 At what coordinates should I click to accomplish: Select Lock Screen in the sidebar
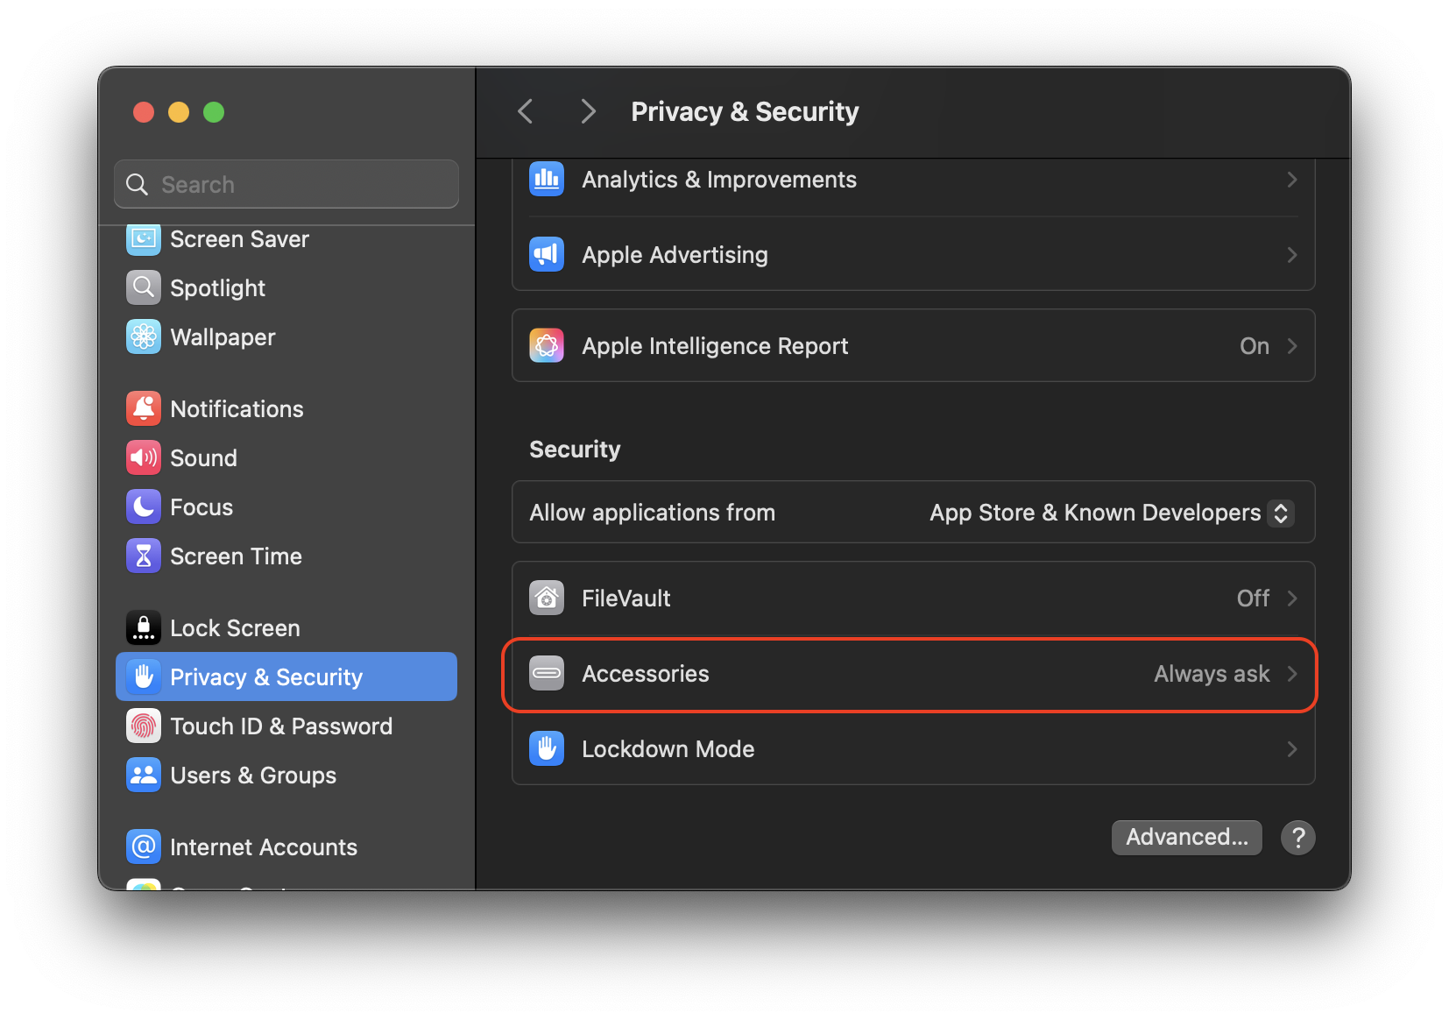pos(235,628)
